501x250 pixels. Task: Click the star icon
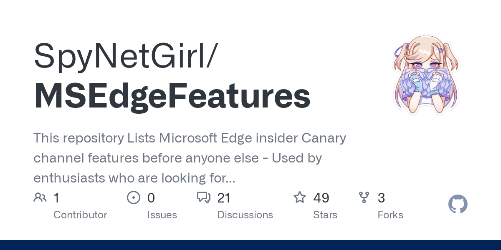[x=300, y=197]
